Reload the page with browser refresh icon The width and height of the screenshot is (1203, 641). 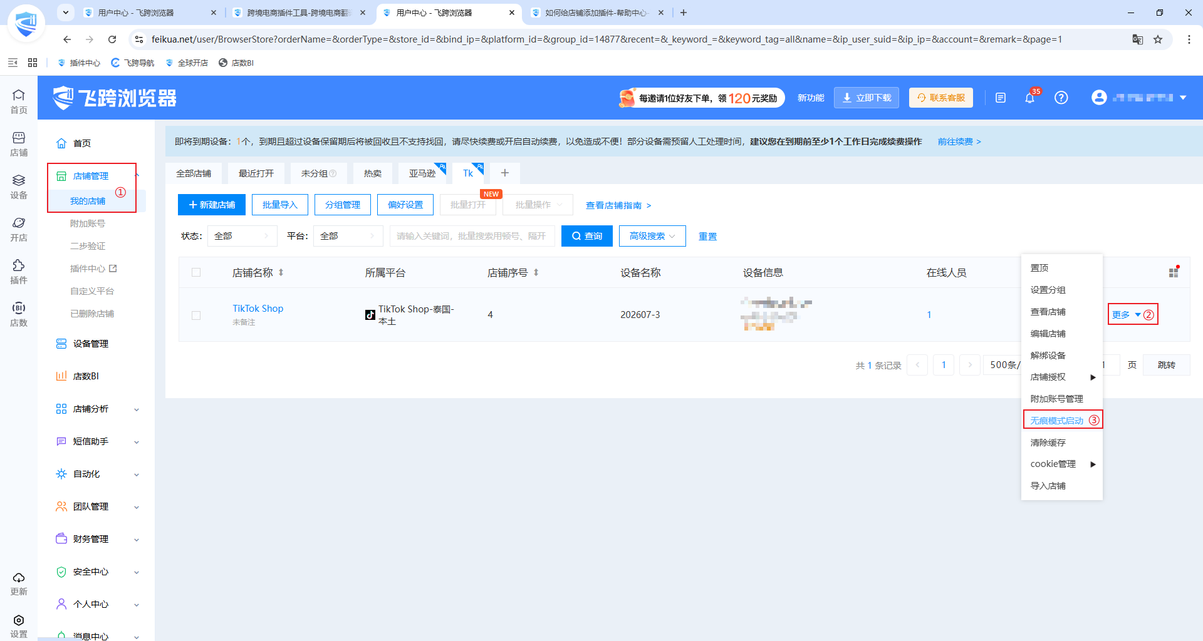coord(112,39)
